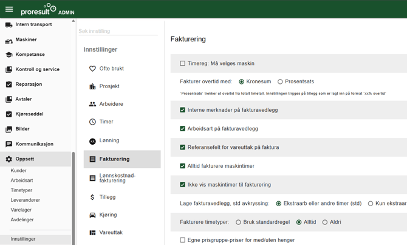Viewport: 407px width, 245px height.
Task: Click the Vareuttak icon
Action: point(92,232)
